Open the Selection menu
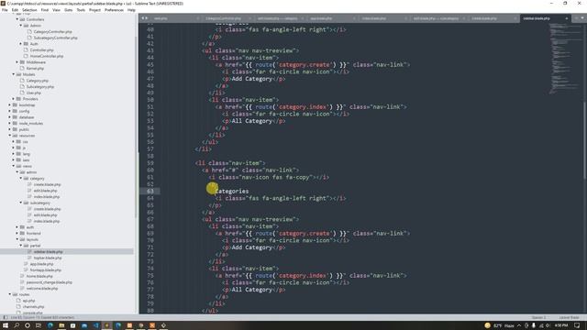This screenshot has width=587, height=330. click(29, 10)
